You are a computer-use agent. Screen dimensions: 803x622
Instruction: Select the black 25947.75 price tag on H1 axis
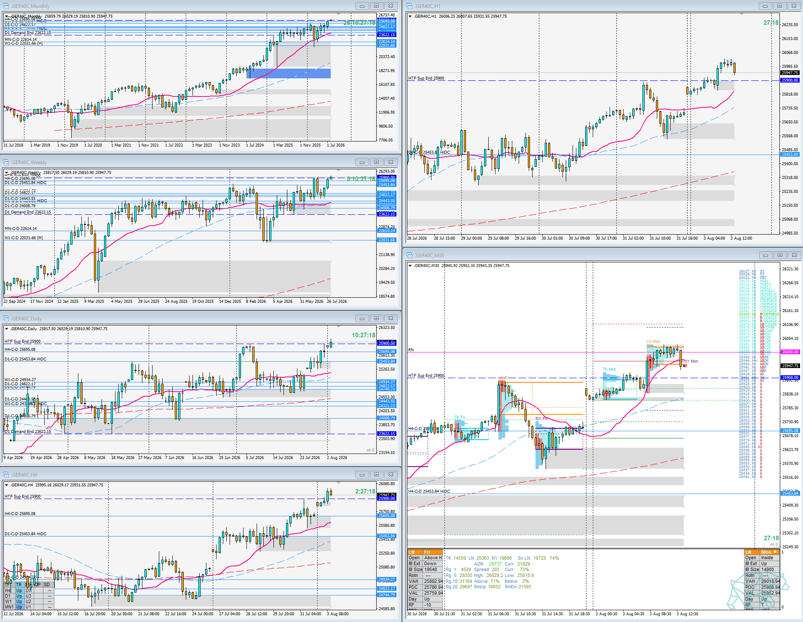click(790, 73)
